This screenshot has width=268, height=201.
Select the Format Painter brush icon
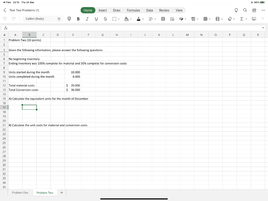[69, 19]
